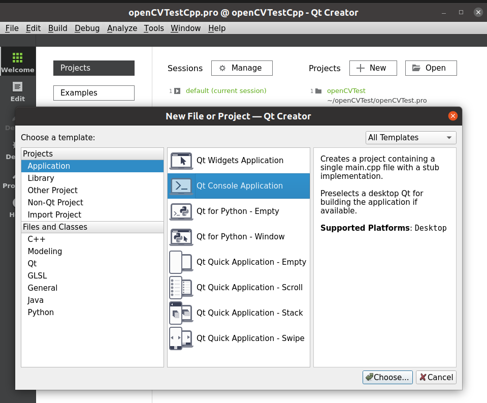Screen dimensions: 487x403
Task: Select the Qt Quick Application - Empty icon
Action: coord(181,262)
